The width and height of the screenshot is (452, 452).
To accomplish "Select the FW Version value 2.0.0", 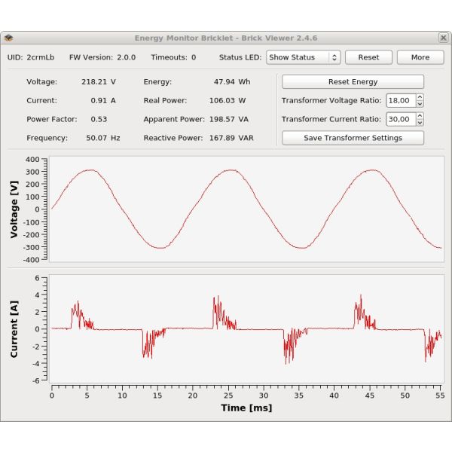I will (127, 57).
